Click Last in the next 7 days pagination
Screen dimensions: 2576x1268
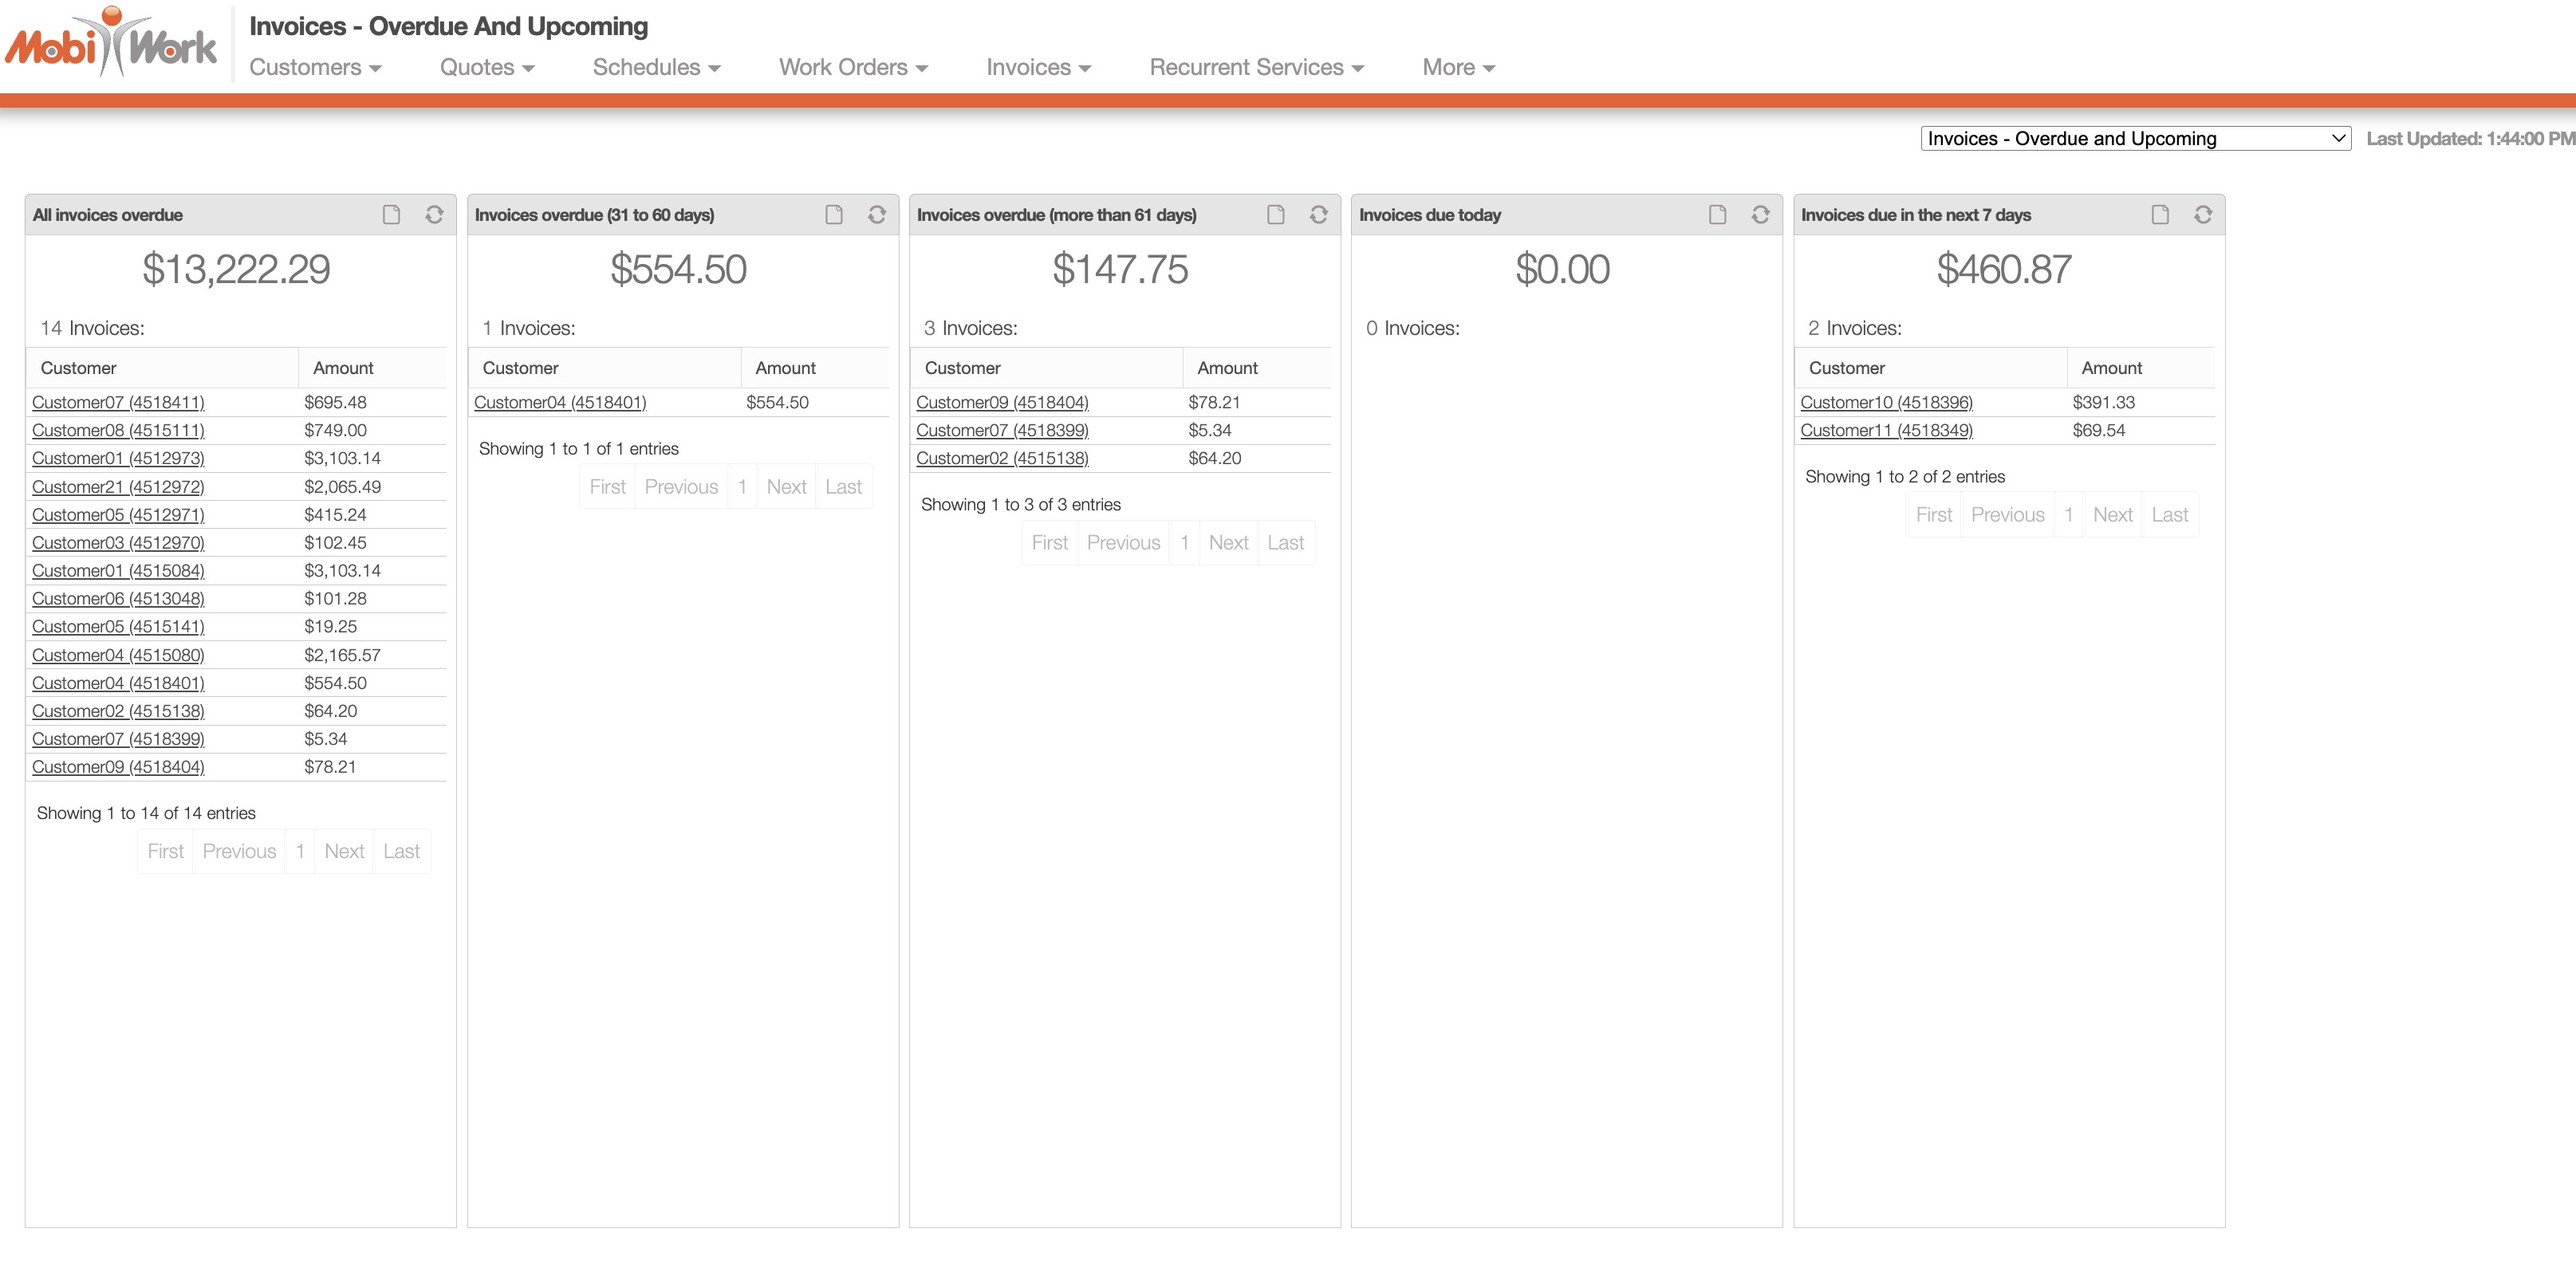click(2169, 515)
